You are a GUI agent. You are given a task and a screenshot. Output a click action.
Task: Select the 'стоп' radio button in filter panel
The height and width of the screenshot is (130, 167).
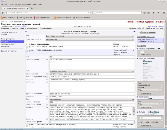coord(152,122)
